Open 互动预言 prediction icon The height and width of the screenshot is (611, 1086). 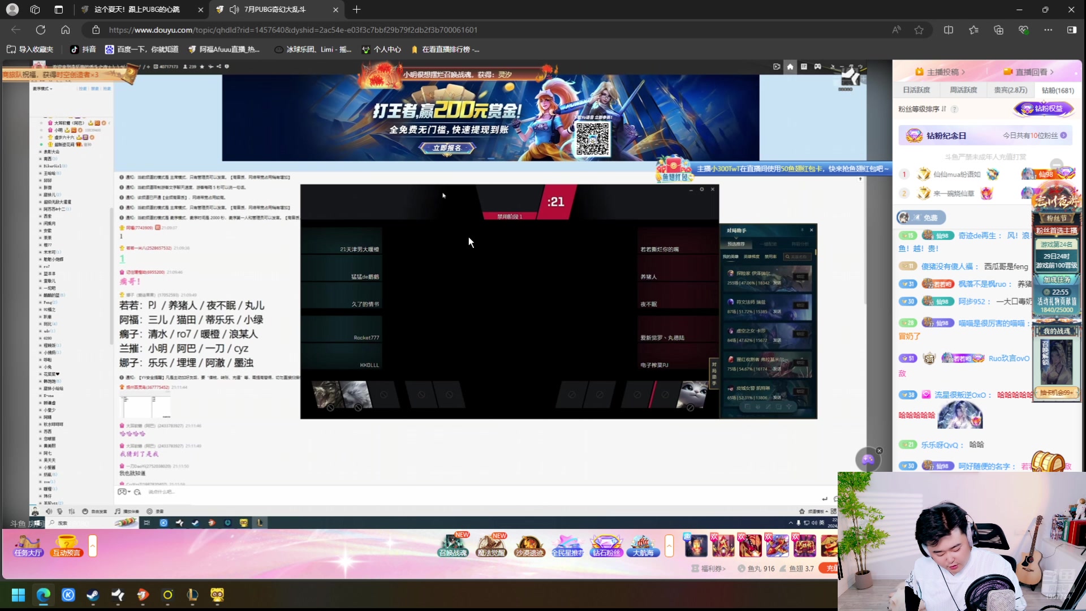click(67, 546)
